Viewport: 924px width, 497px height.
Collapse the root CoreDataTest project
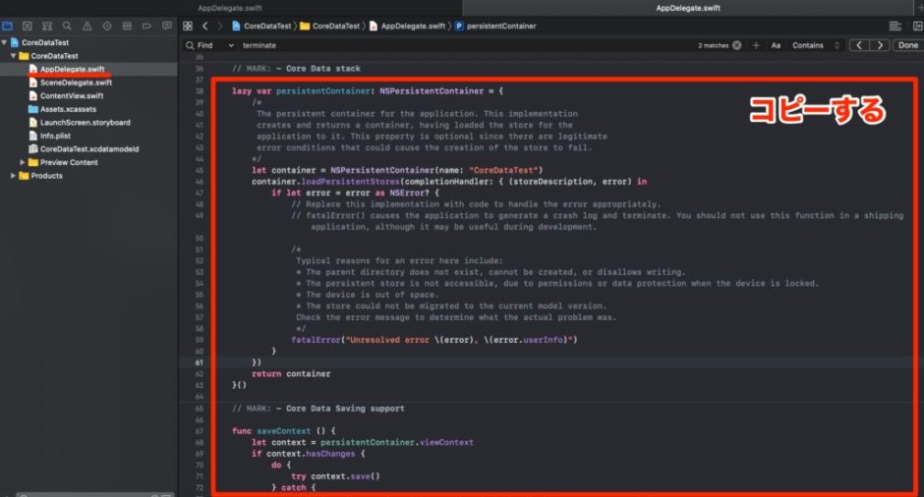point(5,42)
